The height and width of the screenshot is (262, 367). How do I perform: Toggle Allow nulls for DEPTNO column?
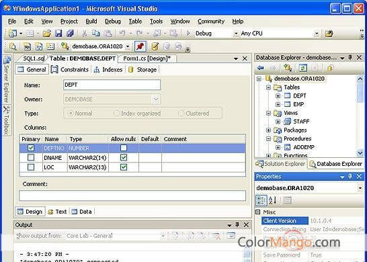(x=124, y=148)
